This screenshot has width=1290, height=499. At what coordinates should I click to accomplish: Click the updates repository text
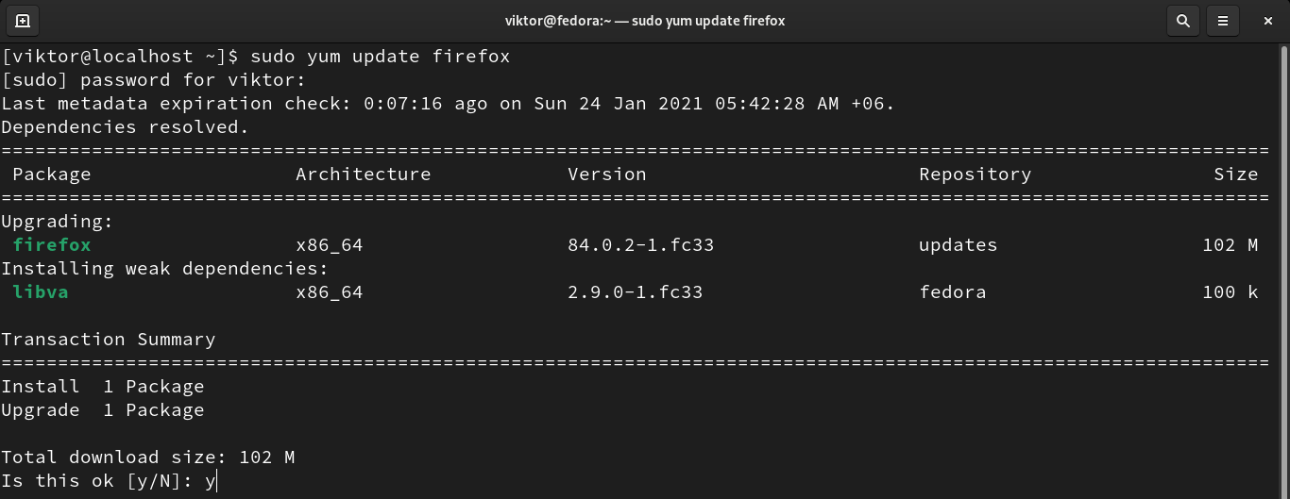[x=958, y=245]
